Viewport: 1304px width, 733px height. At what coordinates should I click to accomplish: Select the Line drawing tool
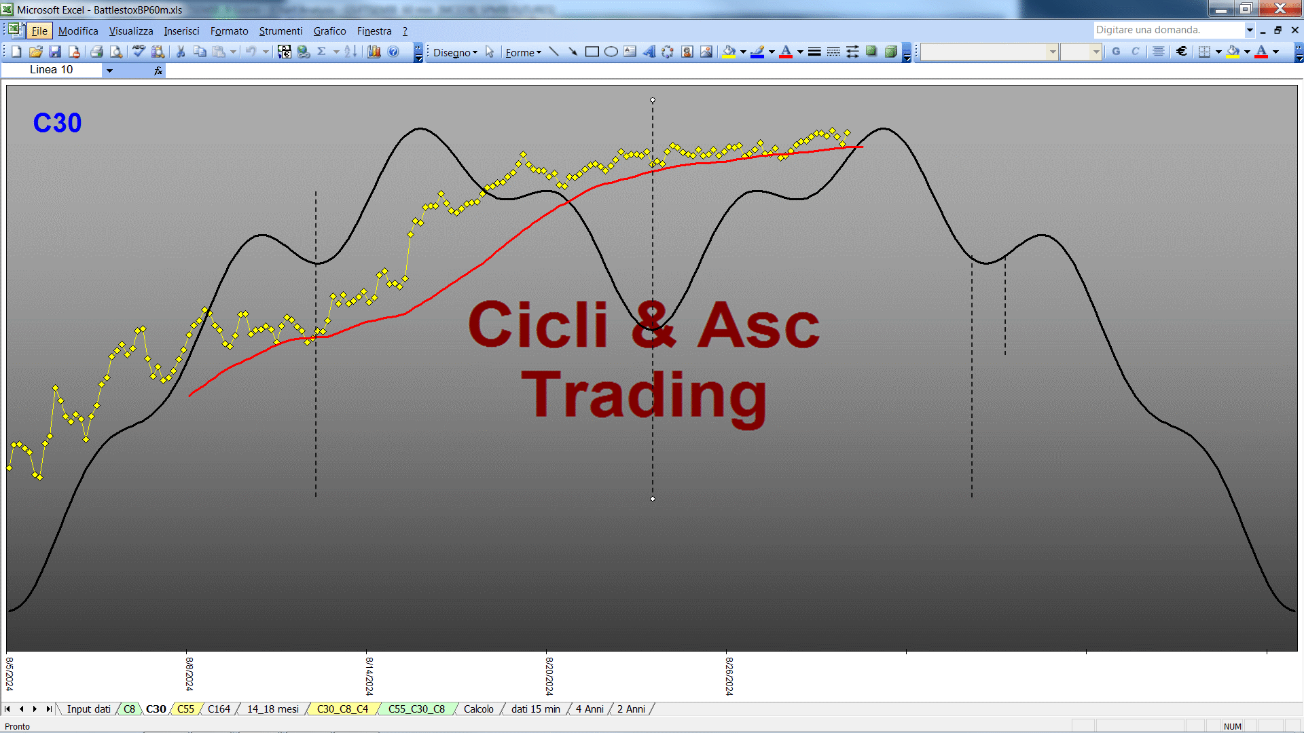pyautogui.click(x=554, y=52)
